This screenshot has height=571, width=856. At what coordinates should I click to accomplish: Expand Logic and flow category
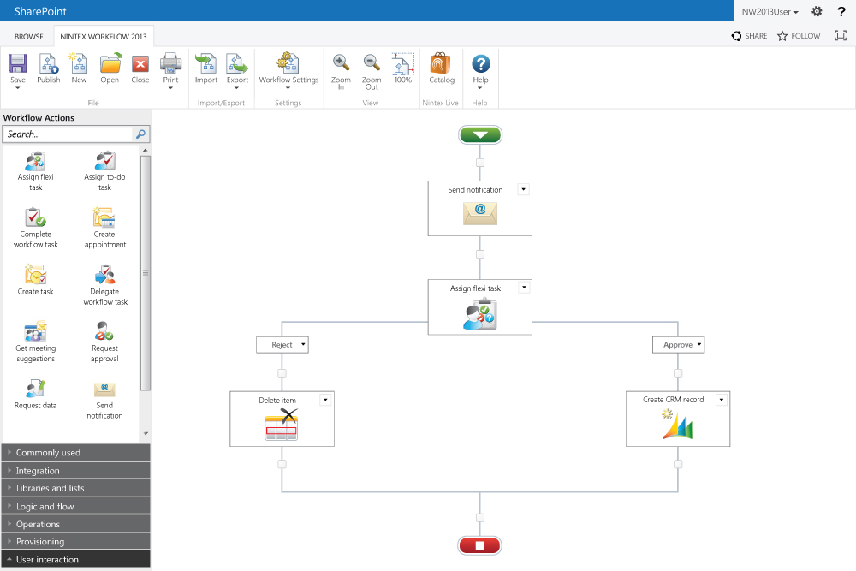coord(76,506)
